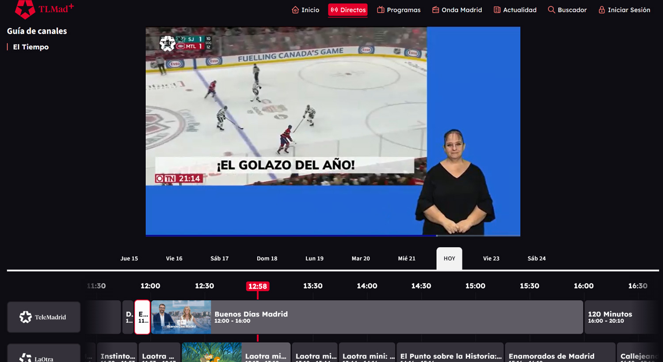Select the Vie 16 day tab

click(x=174, y=259)
